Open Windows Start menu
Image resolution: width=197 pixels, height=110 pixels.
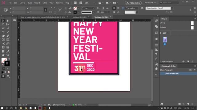click(x=2, y=108)
